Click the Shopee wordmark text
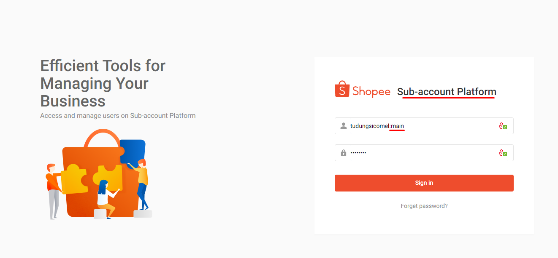This screenshot has width=558, height=258. click(x=371, y=91)
